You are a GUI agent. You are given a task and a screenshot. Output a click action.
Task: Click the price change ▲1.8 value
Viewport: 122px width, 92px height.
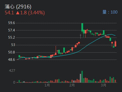click(x=21, y=13)
